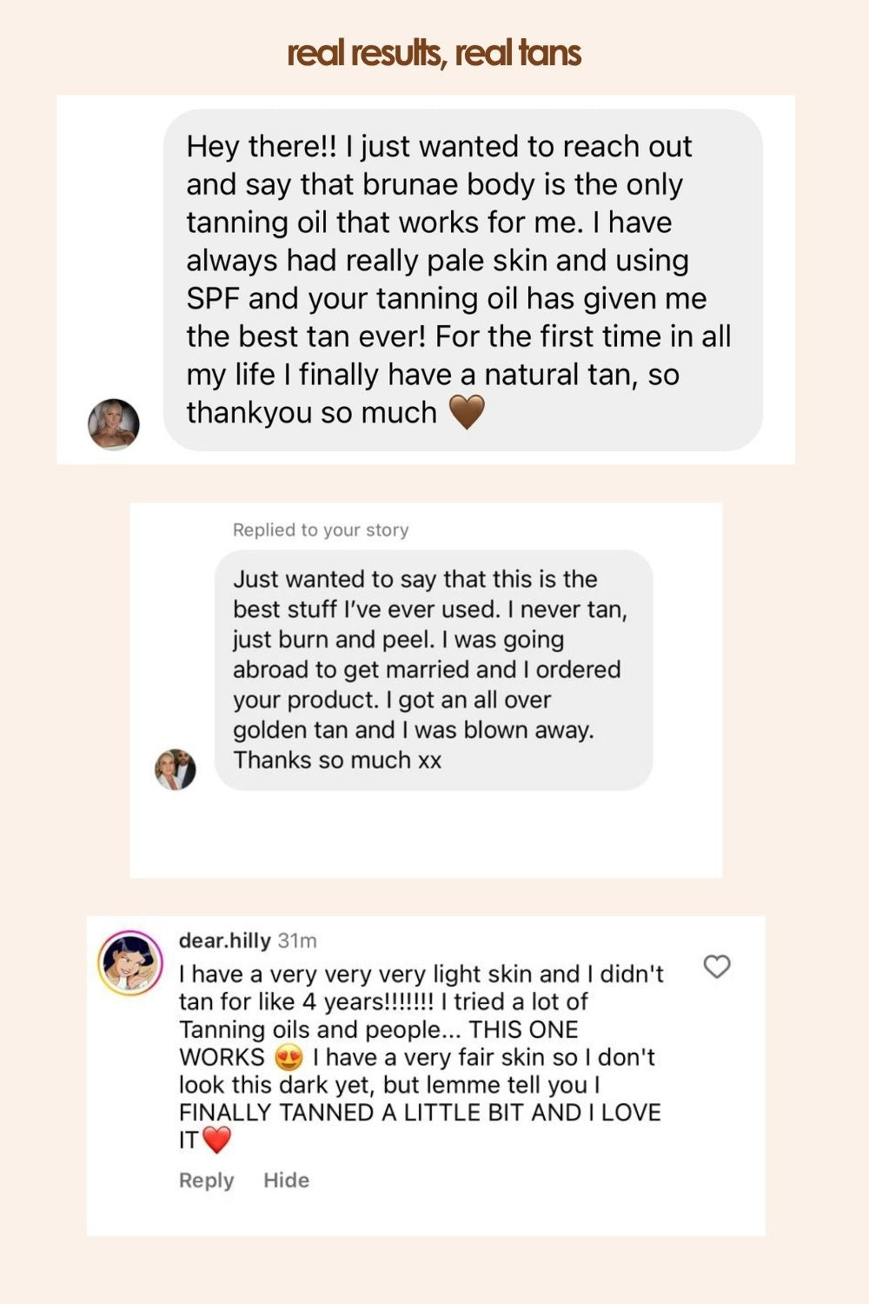Click the 31m comment timestamp
The height and width of the screenshot is (1304, 869).
(297, 941)
